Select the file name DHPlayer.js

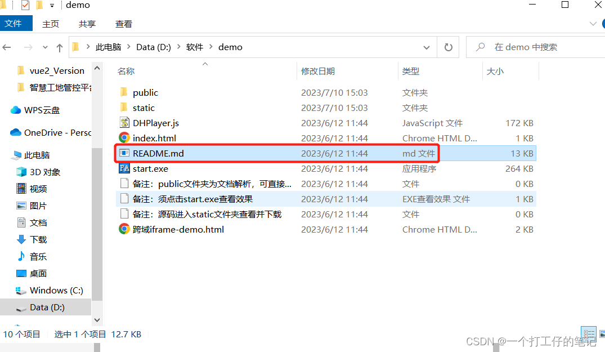click(x=156, y=123)
